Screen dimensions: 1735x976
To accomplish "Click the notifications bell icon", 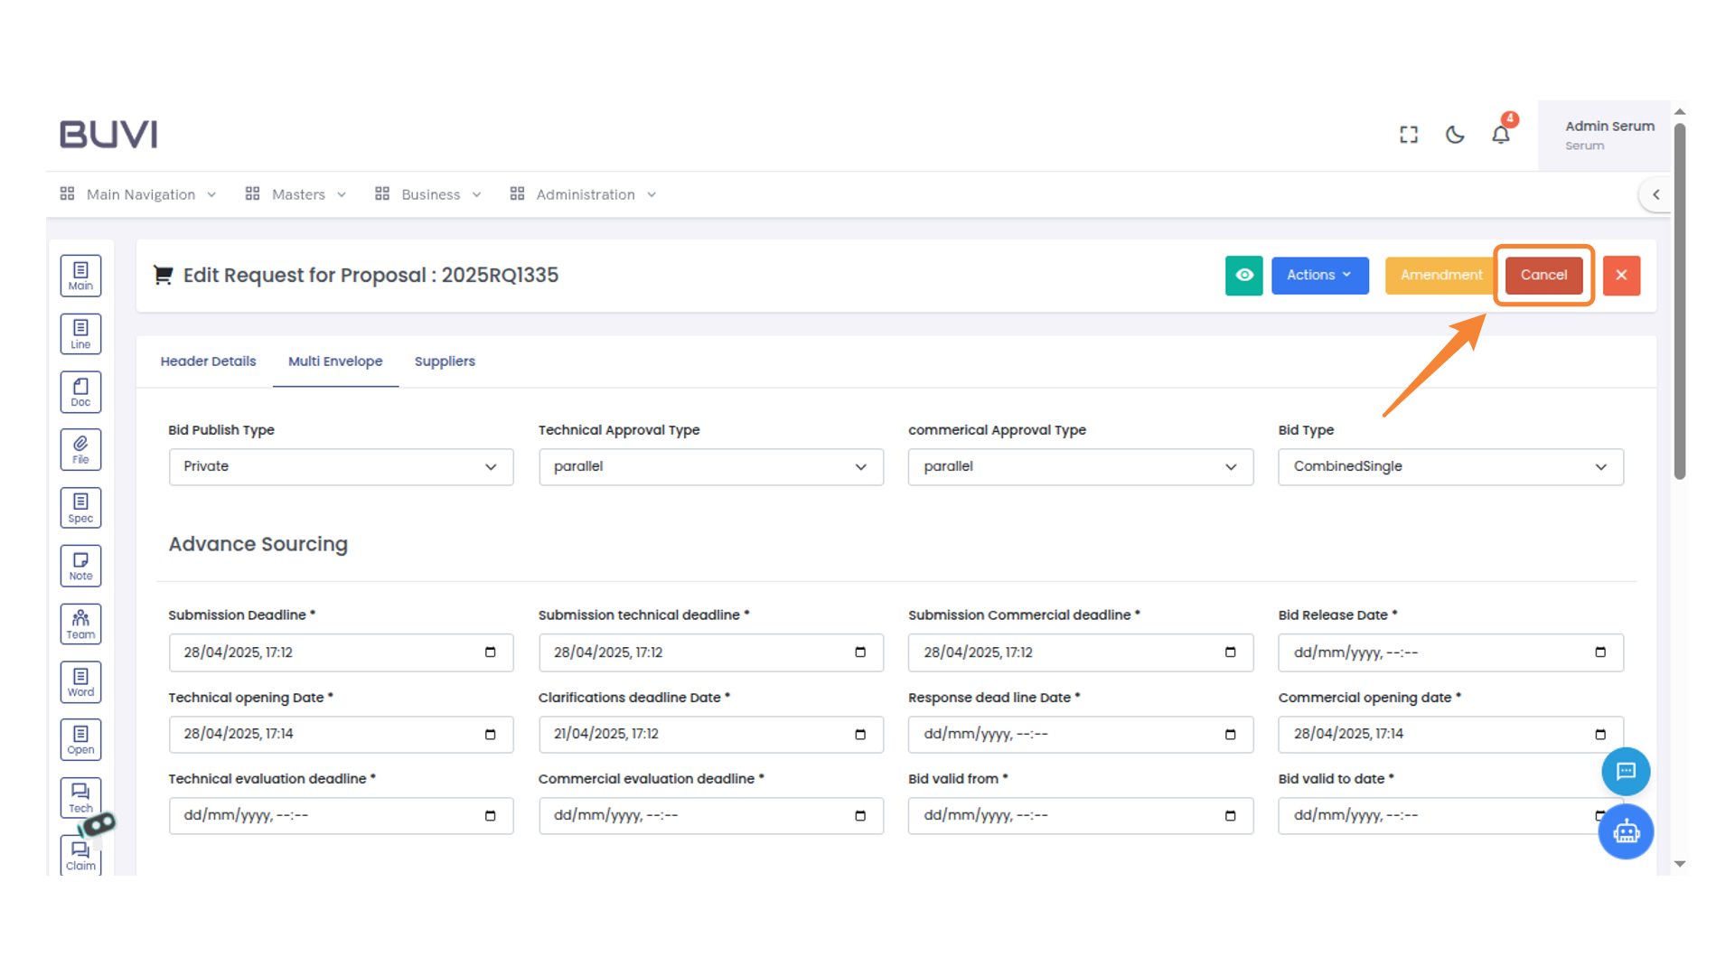I will (x=1500, y=136).
